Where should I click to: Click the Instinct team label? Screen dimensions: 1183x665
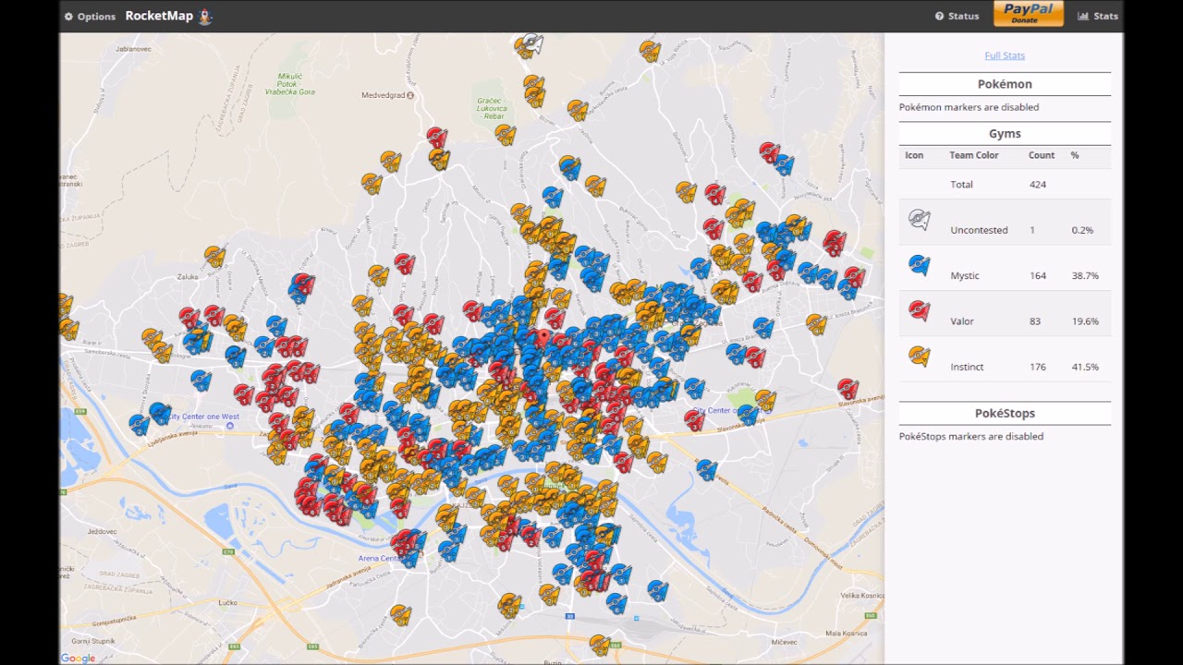click(x=967, y=367)
